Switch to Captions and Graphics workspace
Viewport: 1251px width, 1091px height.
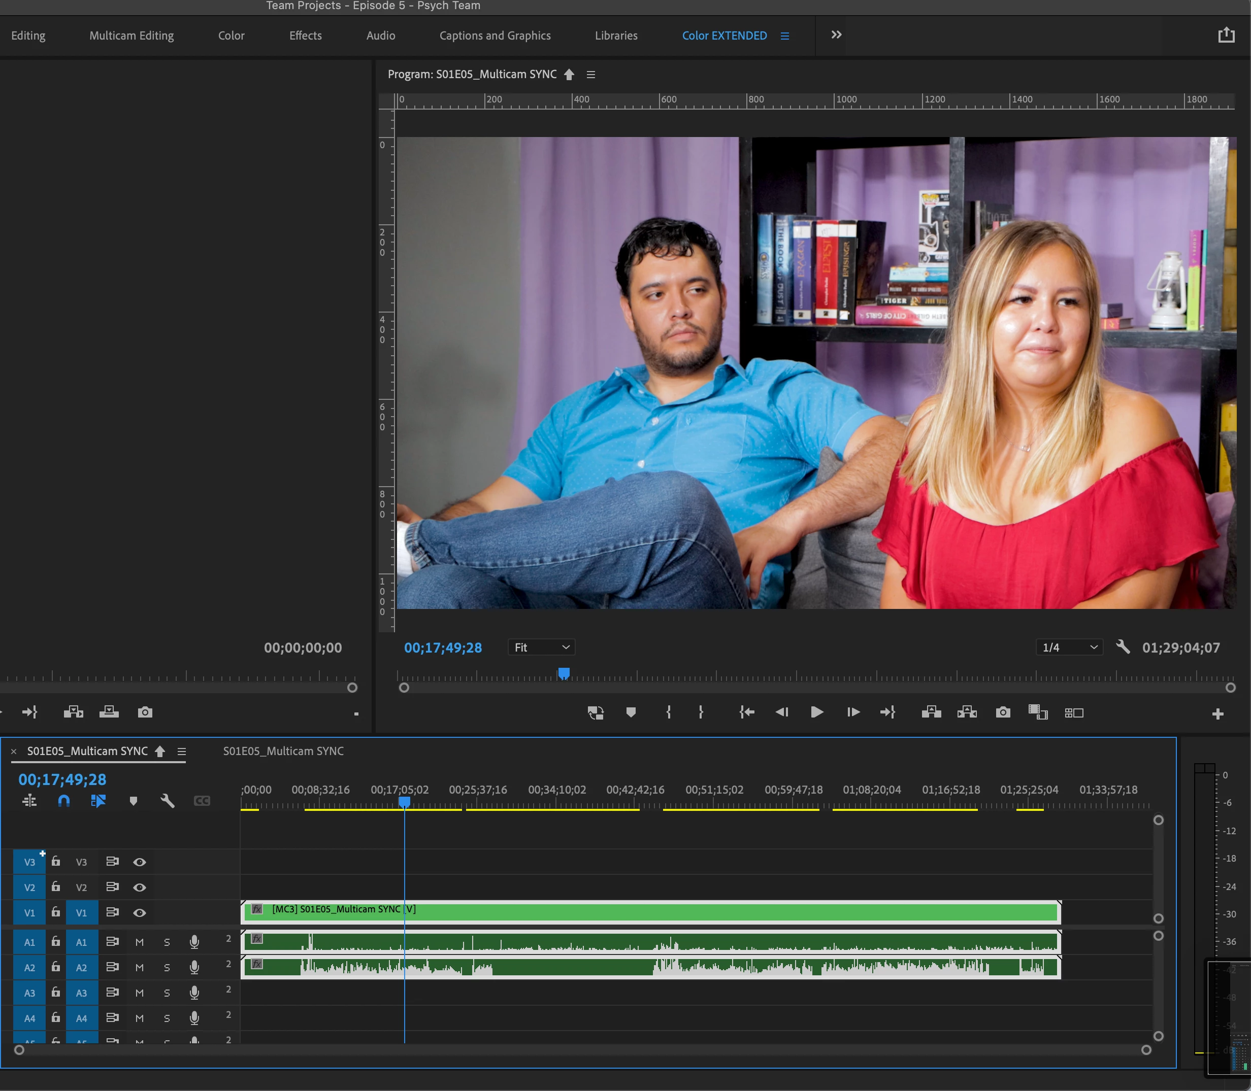pyautogui.click(x=495, y=36)
